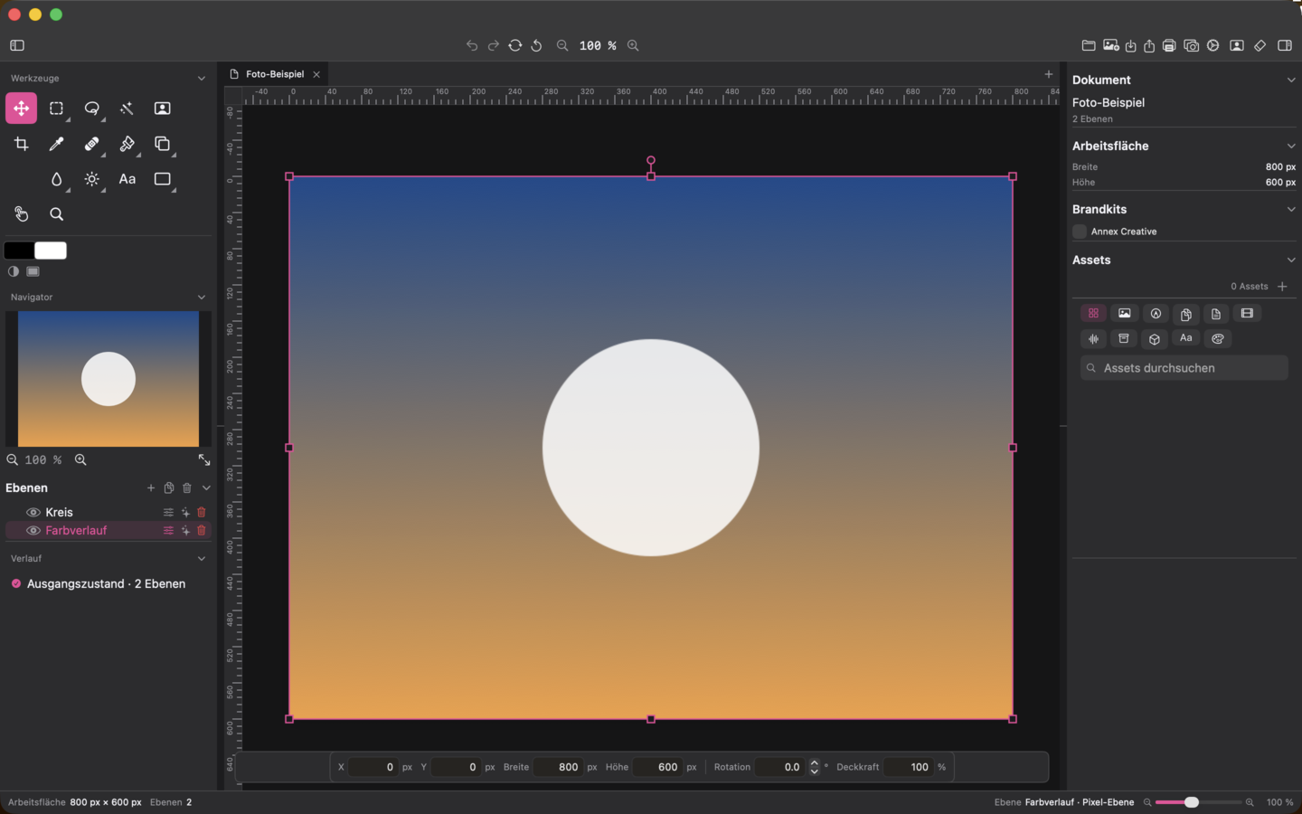Viewport: 1302px width, 814px height.
Task: Select the Paint Brush tool
Action: click(x=127, y=144)
